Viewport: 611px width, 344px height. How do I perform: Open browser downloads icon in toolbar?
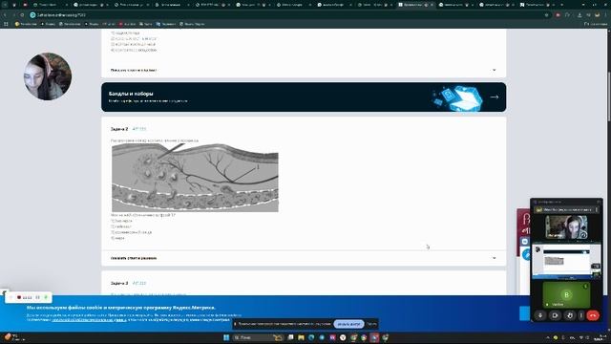[x=579, y=15]
